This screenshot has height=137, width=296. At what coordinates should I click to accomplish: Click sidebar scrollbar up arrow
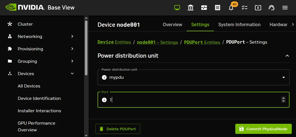(x=86, y=18)
